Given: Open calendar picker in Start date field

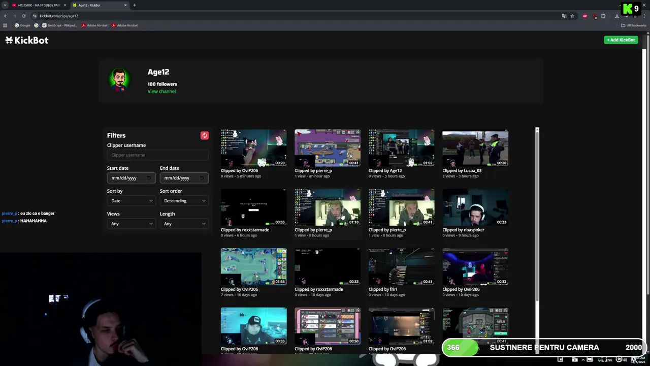Looking at the screenshot, I should (149, 178).
